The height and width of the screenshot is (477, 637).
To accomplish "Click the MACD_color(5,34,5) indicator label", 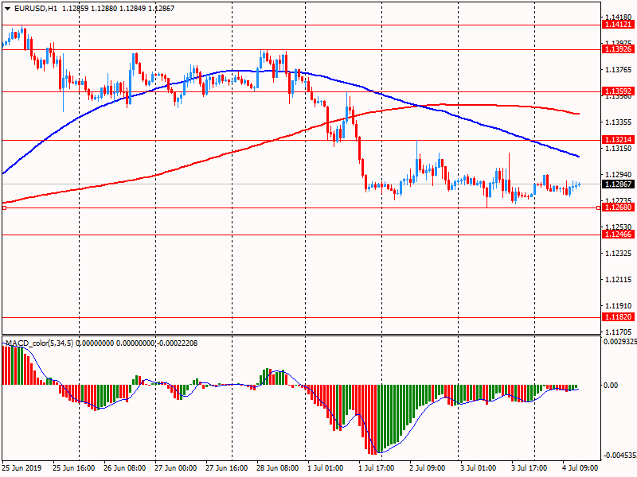I will (39, 343).
